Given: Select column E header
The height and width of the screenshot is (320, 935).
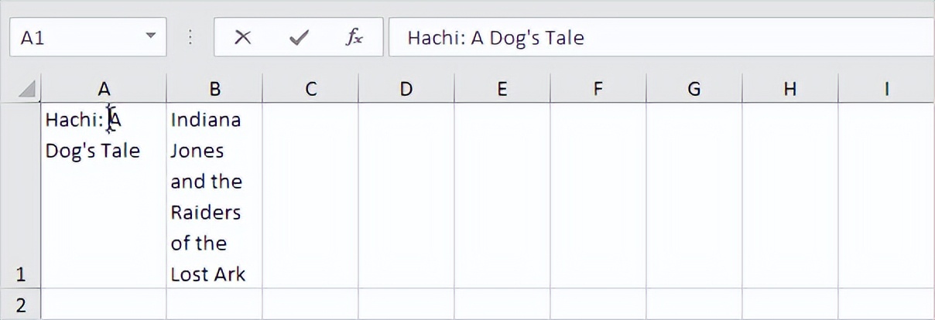Looking at the screenshot, I should (502, 90).
